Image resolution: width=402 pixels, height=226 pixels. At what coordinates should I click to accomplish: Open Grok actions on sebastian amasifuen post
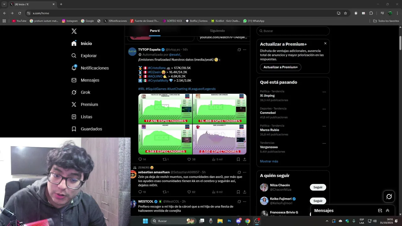point(239,172)
